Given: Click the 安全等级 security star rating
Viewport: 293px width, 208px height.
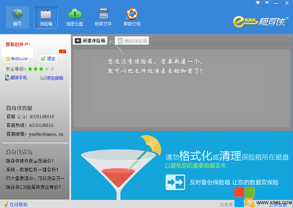Looking at the screenshot, I should [x=41, y=69].
